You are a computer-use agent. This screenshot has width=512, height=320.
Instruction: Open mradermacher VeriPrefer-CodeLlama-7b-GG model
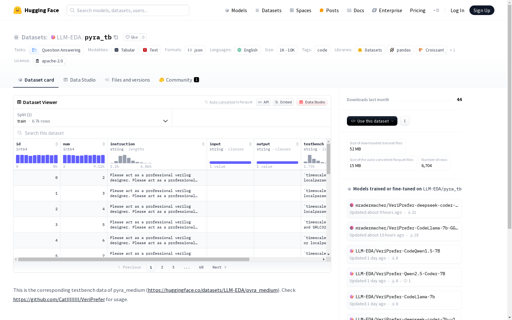point(404,231)
